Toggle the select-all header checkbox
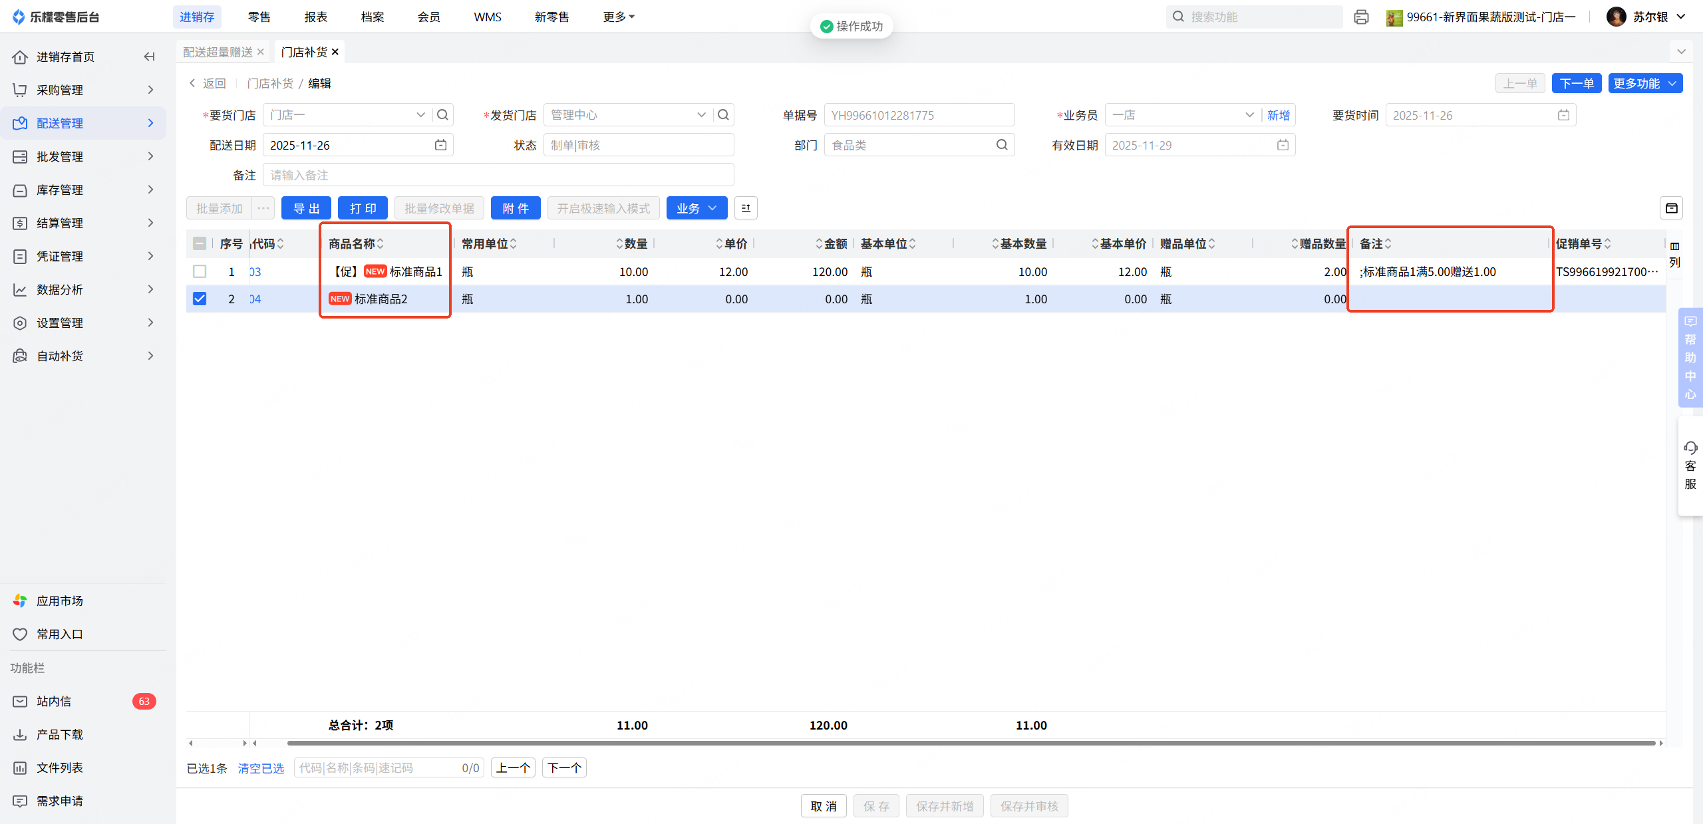 200,243
